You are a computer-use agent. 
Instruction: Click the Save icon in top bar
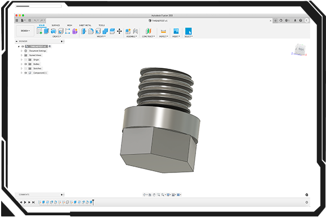coord(30,20)
